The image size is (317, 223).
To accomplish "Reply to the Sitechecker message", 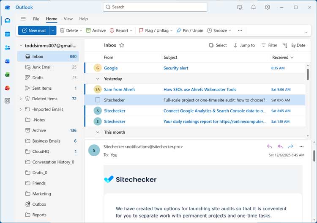I will (x=270, y=146).
